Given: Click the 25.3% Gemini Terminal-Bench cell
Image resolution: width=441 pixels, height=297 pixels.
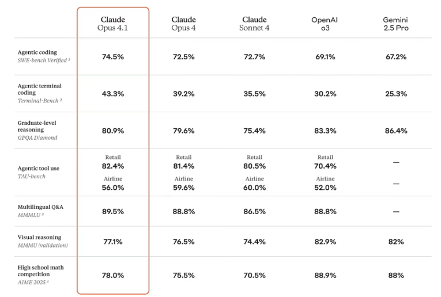Looking at the screenshot, I should (395, 94).
